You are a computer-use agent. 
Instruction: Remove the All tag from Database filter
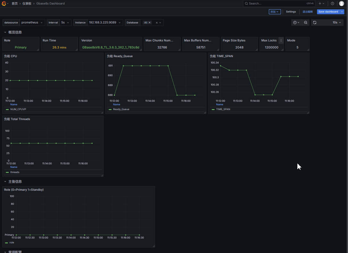point(150,22)
